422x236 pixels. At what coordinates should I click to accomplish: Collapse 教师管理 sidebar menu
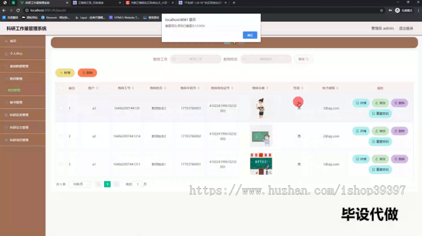click(23, 79)
